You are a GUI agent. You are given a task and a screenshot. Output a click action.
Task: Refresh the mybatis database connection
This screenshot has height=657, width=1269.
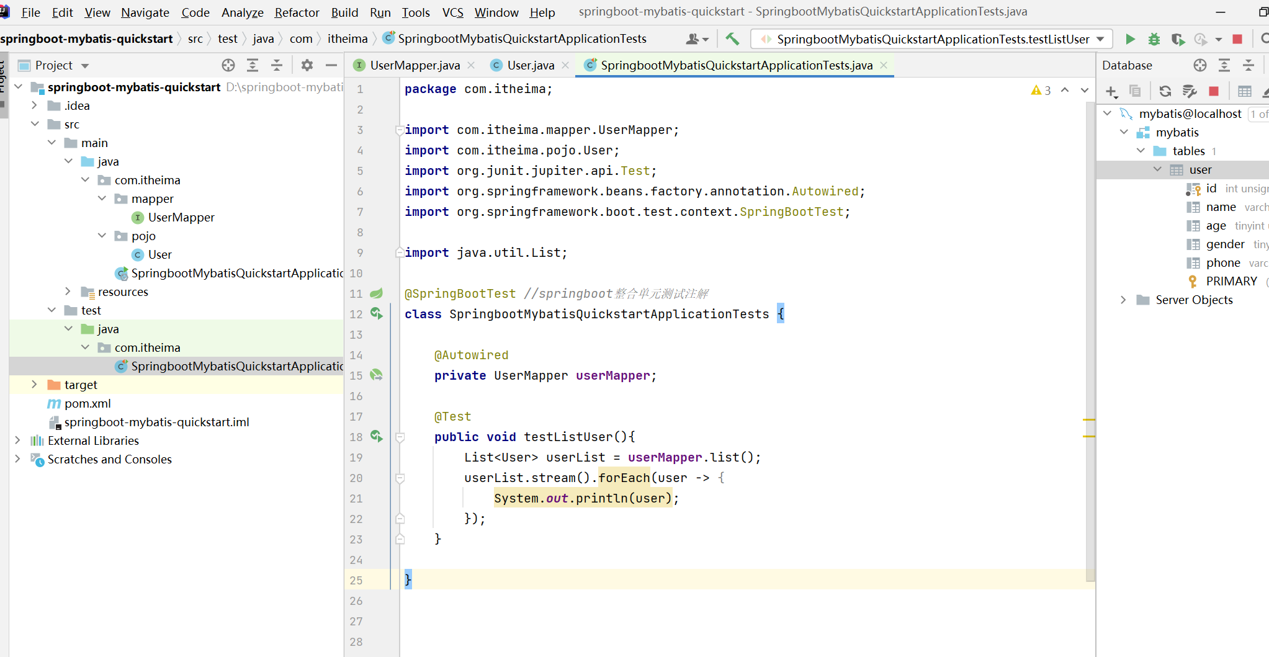click(1165, 91)
